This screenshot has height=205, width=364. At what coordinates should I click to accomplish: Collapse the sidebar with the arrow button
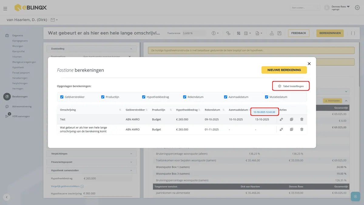coord(7,197)
